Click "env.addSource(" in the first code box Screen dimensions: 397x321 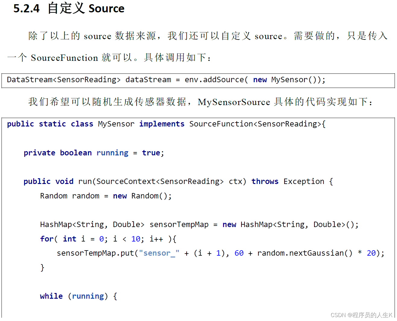pyautogui.click(x=216, y=80)
